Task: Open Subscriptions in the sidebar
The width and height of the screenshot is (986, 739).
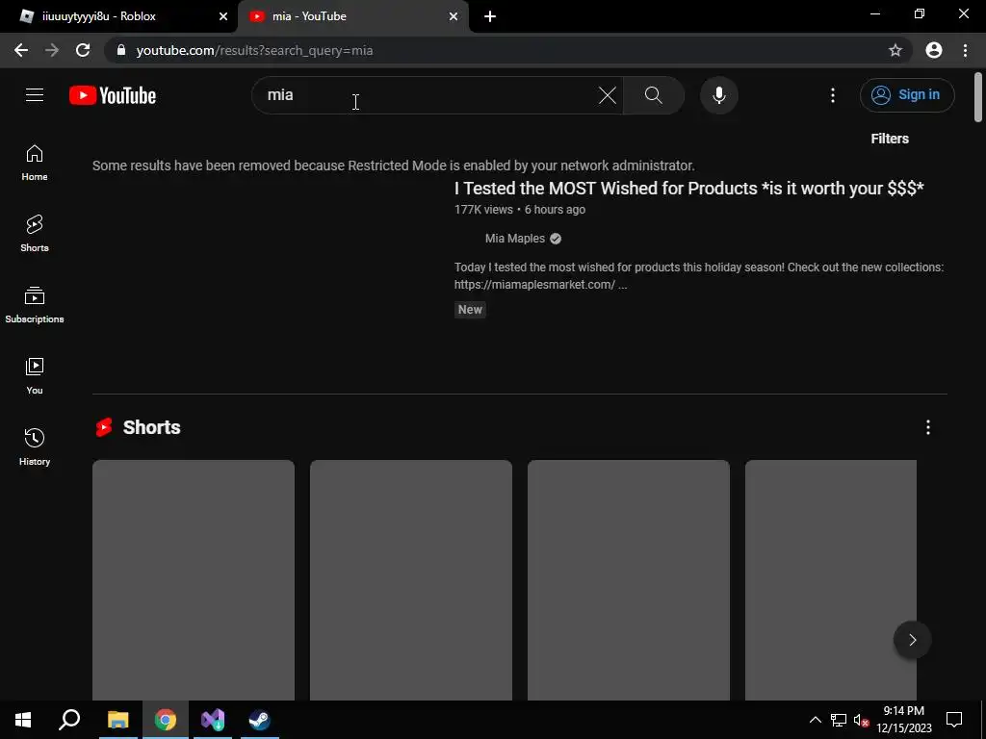Action: (x=35, y=305)
